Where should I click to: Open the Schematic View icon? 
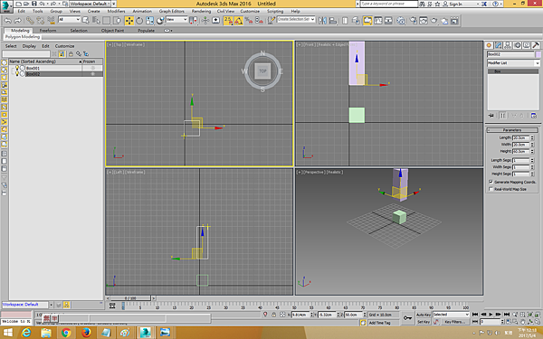388,21
